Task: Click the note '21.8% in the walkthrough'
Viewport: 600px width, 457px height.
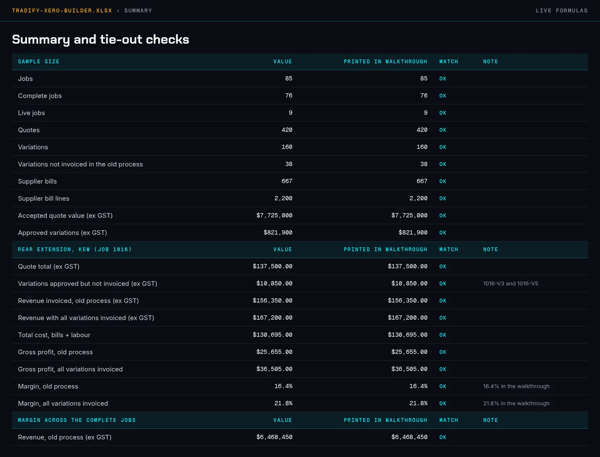Action: coord(516,404)
